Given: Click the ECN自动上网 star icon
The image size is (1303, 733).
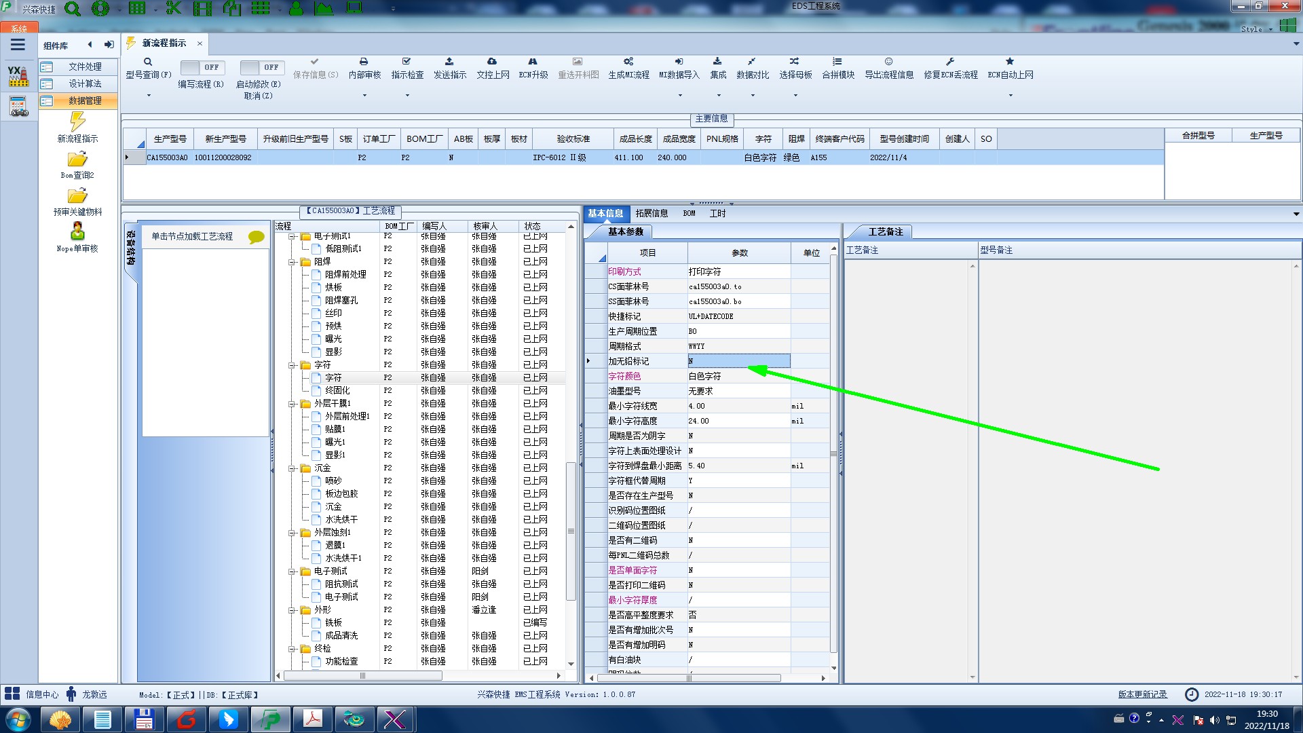Looking at the screenshot, I should point(1010,62).
